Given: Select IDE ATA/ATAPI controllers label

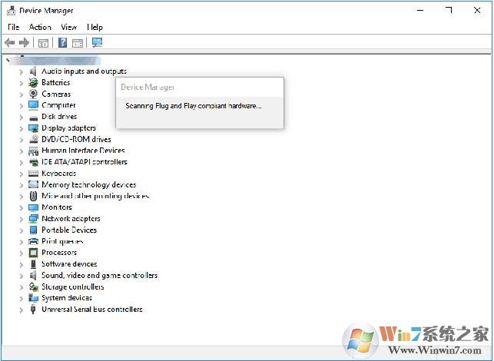Looking at the screenshot, I should click(x=85, y=162).
